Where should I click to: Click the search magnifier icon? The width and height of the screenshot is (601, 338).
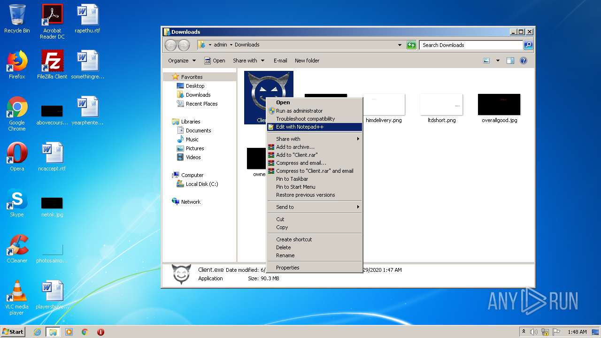click(x=528, y=45)
